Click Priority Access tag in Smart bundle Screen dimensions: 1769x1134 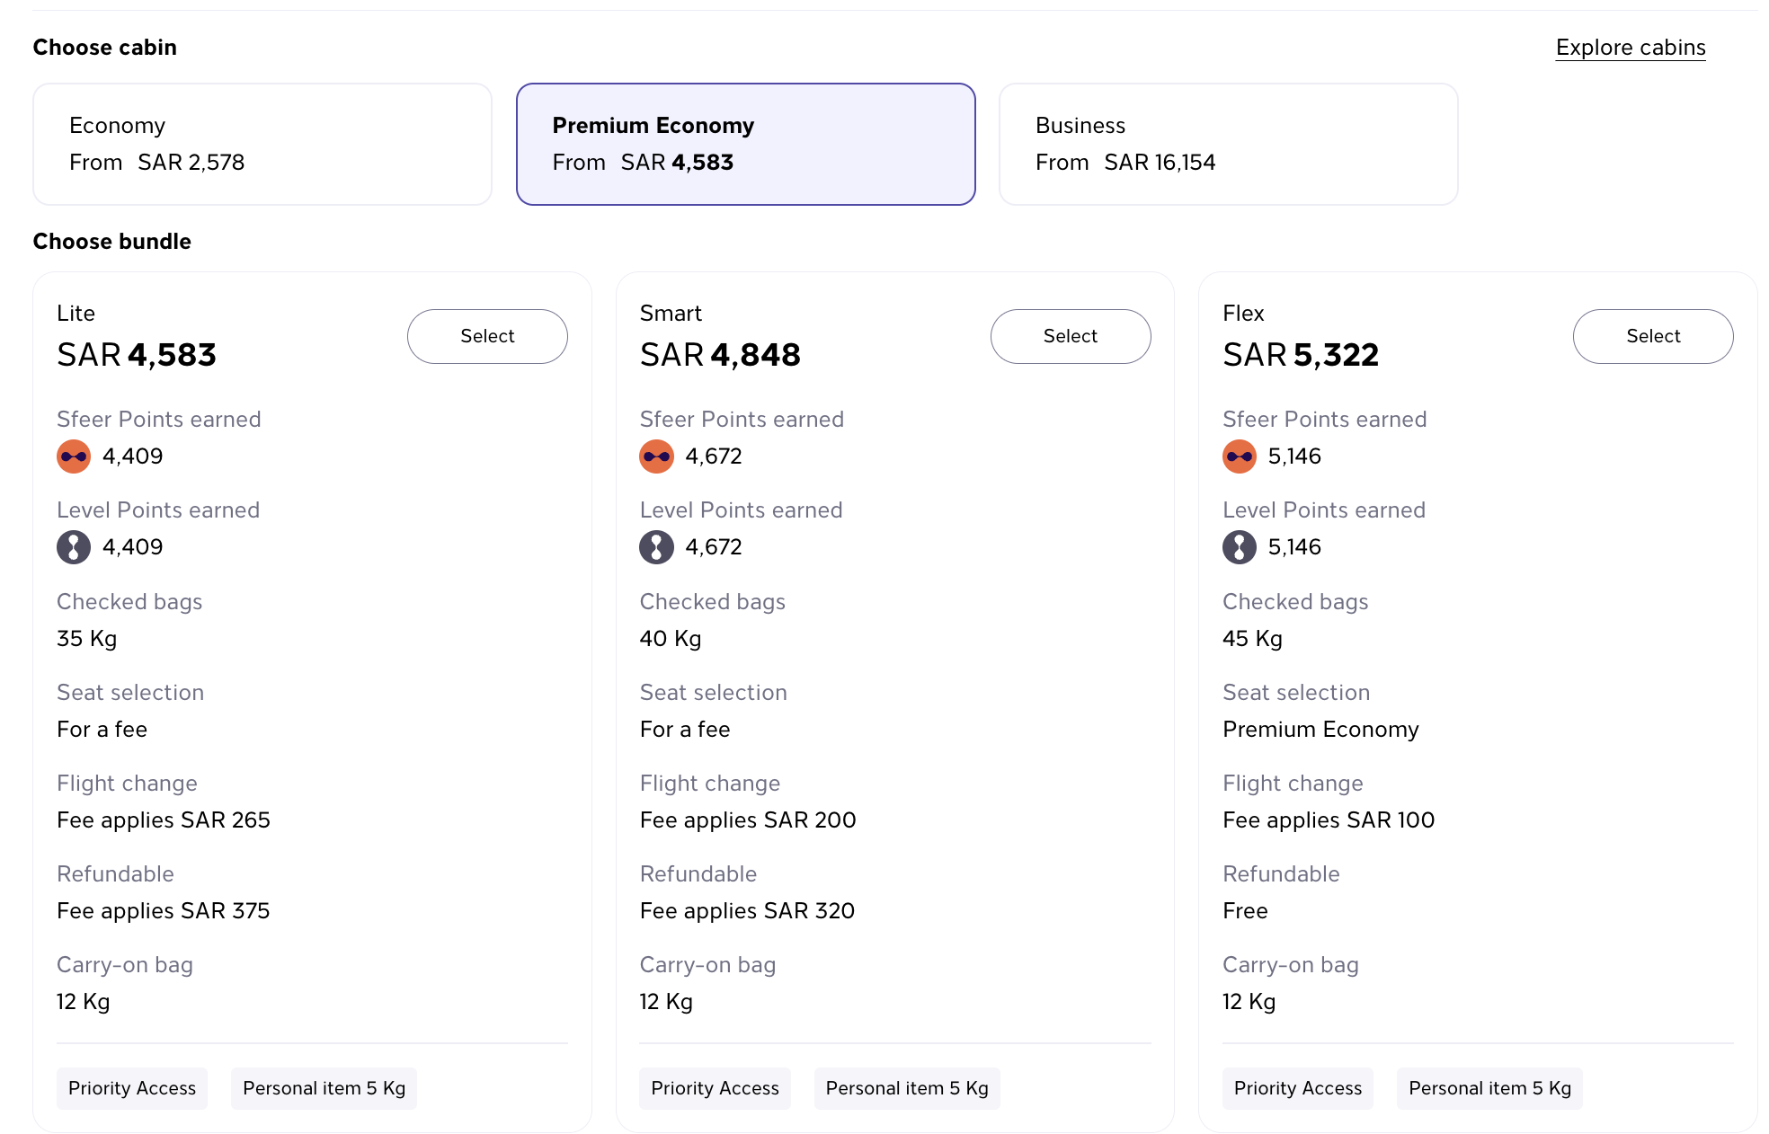click(x=715, y=1088)
